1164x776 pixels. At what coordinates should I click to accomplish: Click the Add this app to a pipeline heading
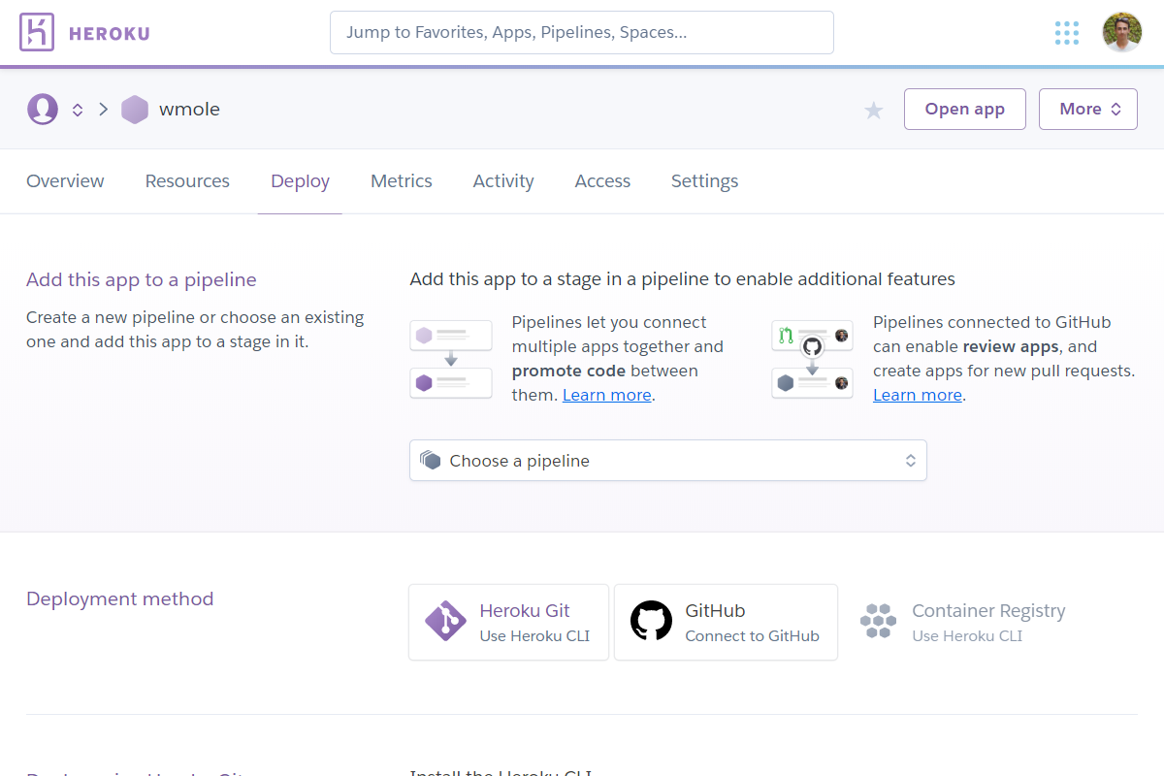pyautogui.click(x=142, y=280)
